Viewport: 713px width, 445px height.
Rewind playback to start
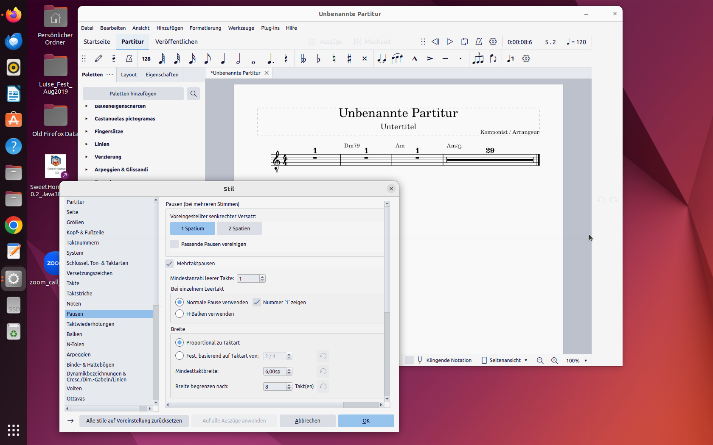(x=435, y=42)
